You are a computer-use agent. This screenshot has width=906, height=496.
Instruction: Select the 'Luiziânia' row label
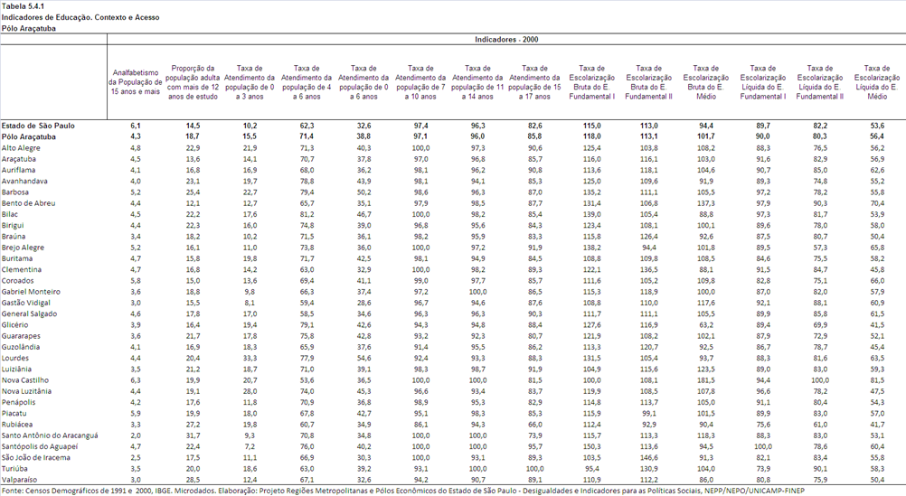16,370
